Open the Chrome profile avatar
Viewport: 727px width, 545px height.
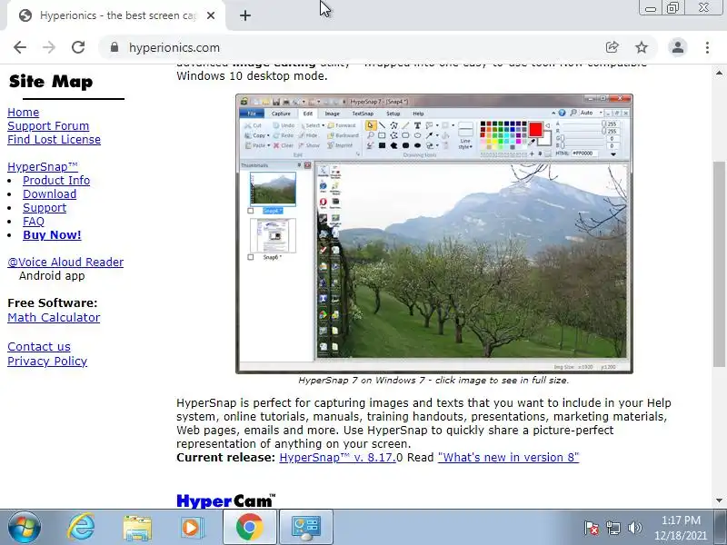click(x=677, y=47)
